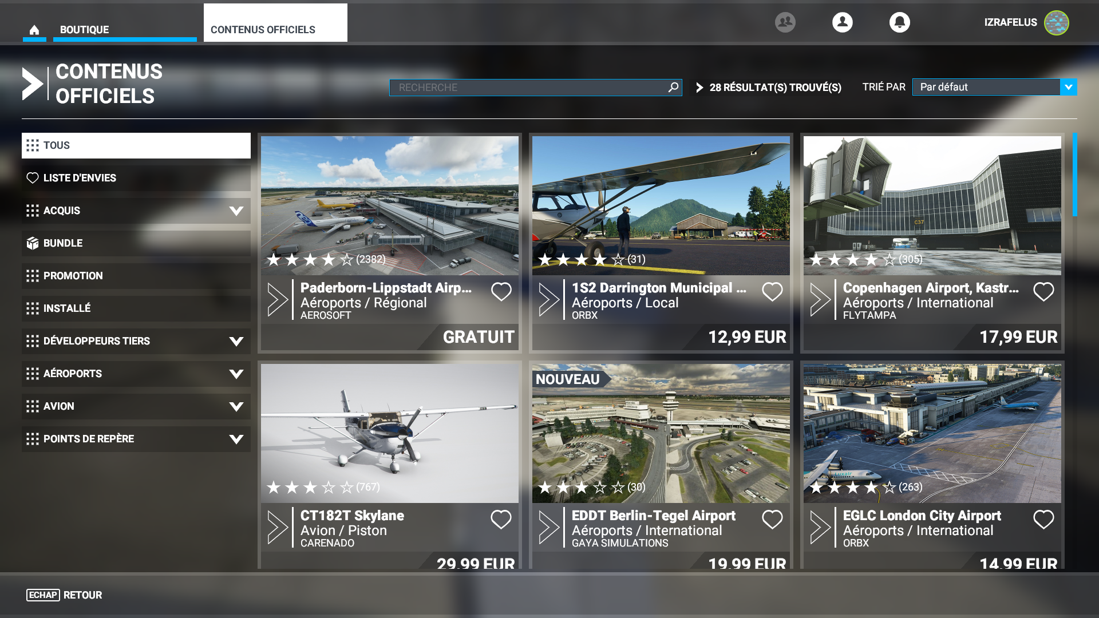Click the grid icon beside Installé
The image size is (1099, 618).
click(x=33, y=308)
